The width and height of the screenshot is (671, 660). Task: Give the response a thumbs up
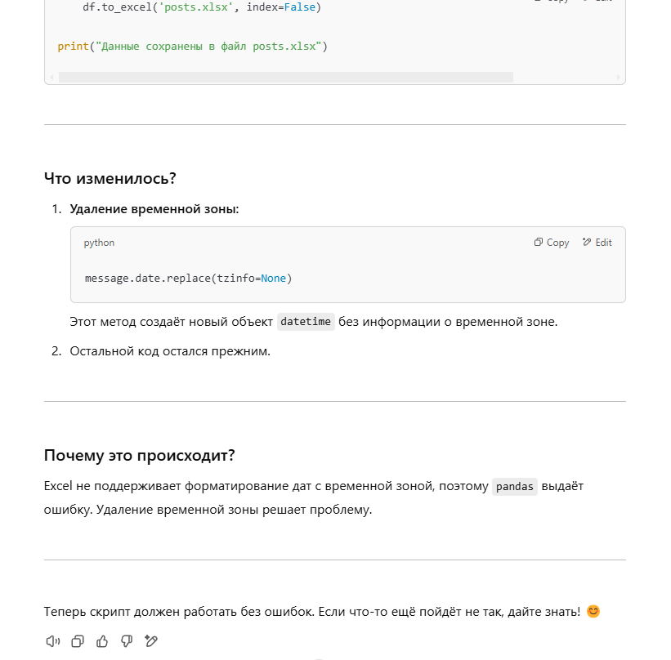click(102, 641)
